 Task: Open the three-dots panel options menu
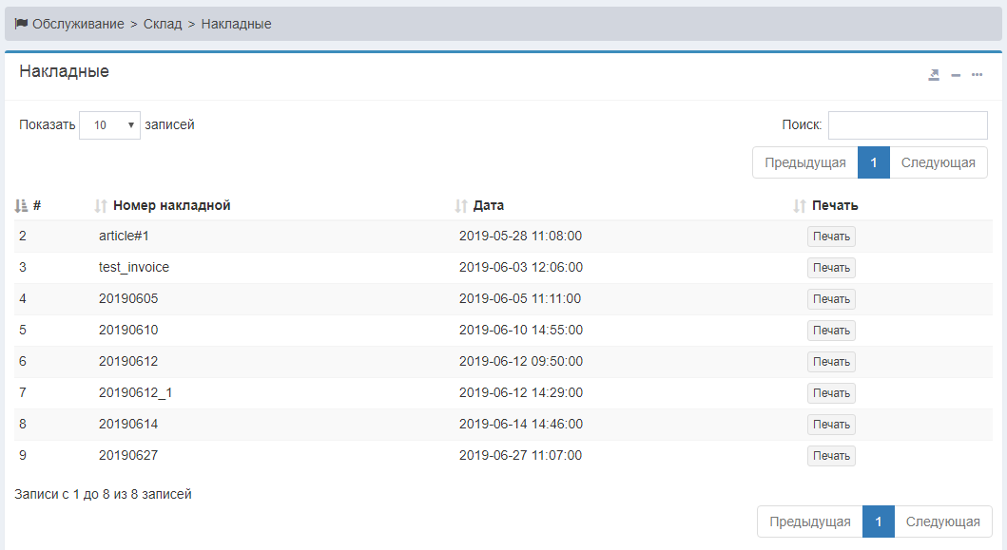click(977, 75)
